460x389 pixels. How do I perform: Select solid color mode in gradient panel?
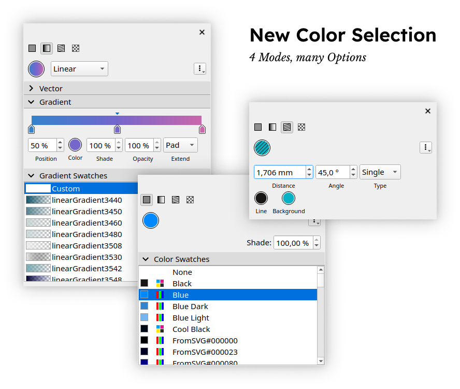point(32,48)
